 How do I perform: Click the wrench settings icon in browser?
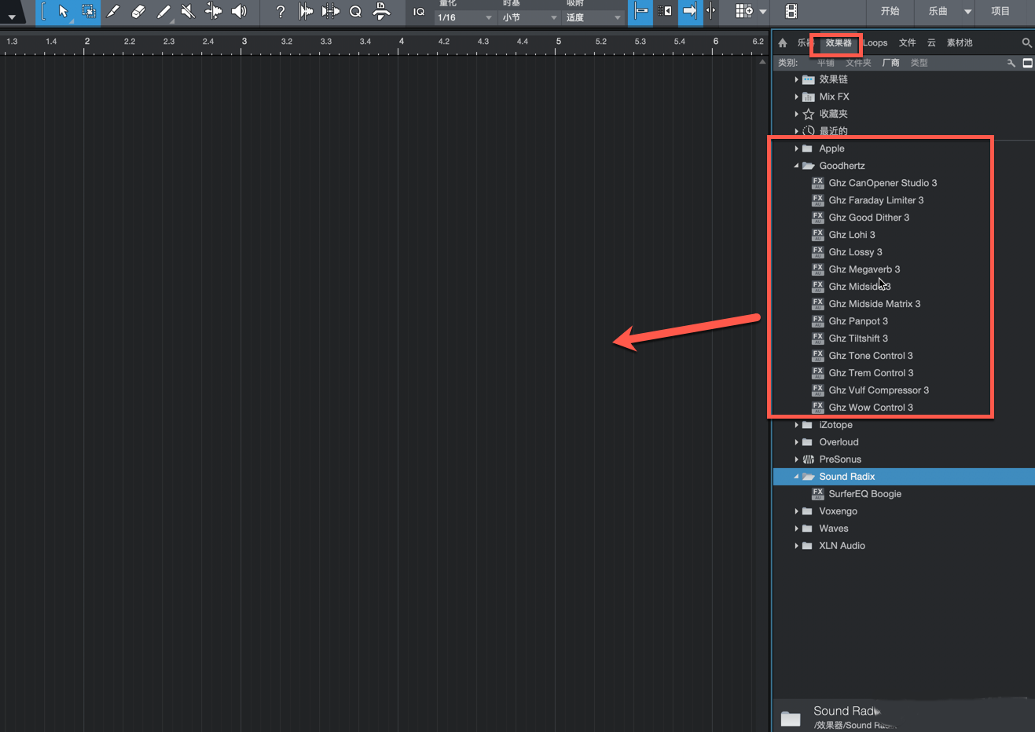(x=1011, y=63)
